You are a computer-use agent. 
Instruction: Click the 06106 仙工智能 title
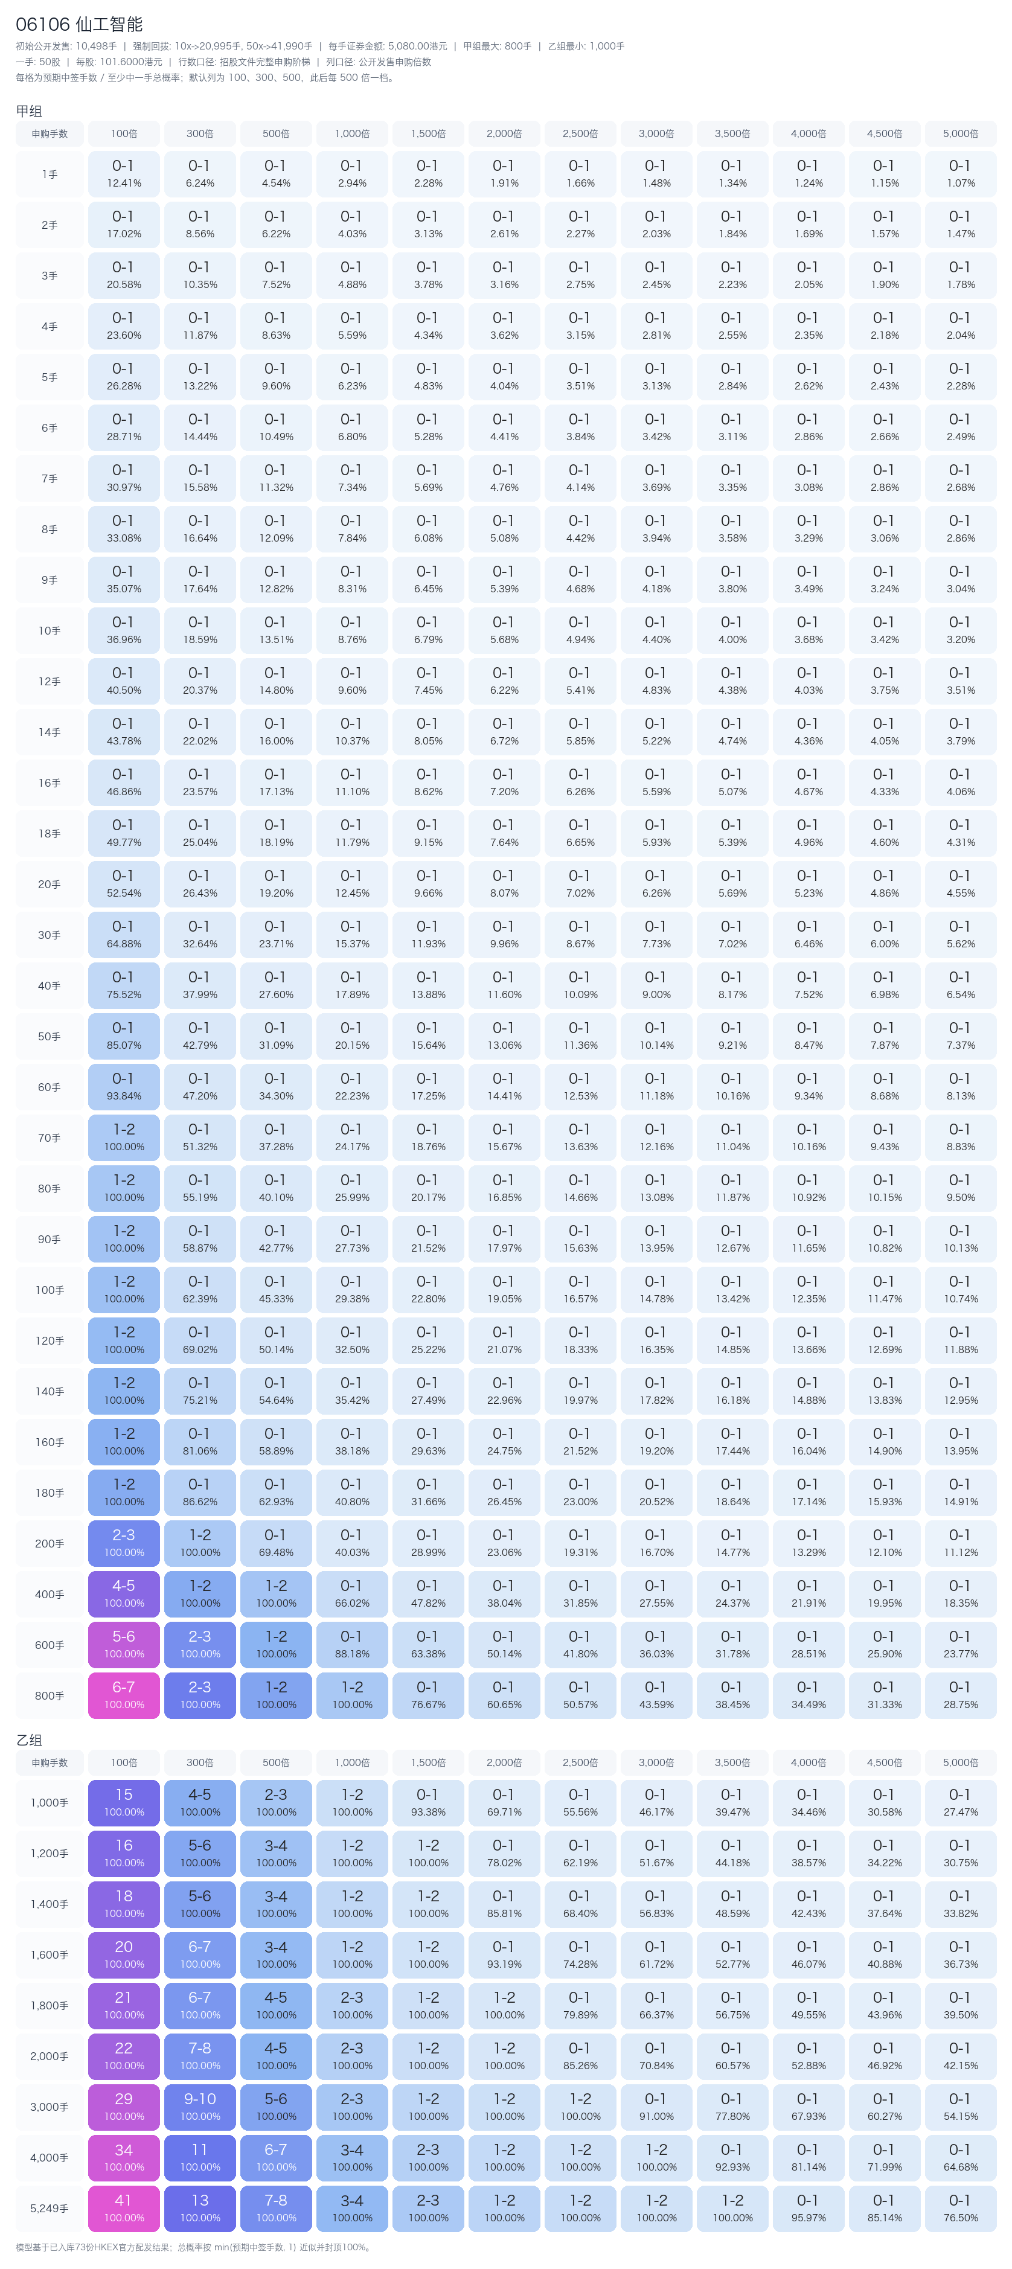tap(79, 24)
